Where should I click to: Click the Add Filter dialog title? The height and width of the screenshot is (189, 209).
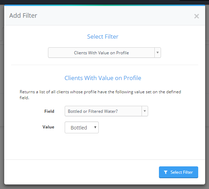(23, 15)
